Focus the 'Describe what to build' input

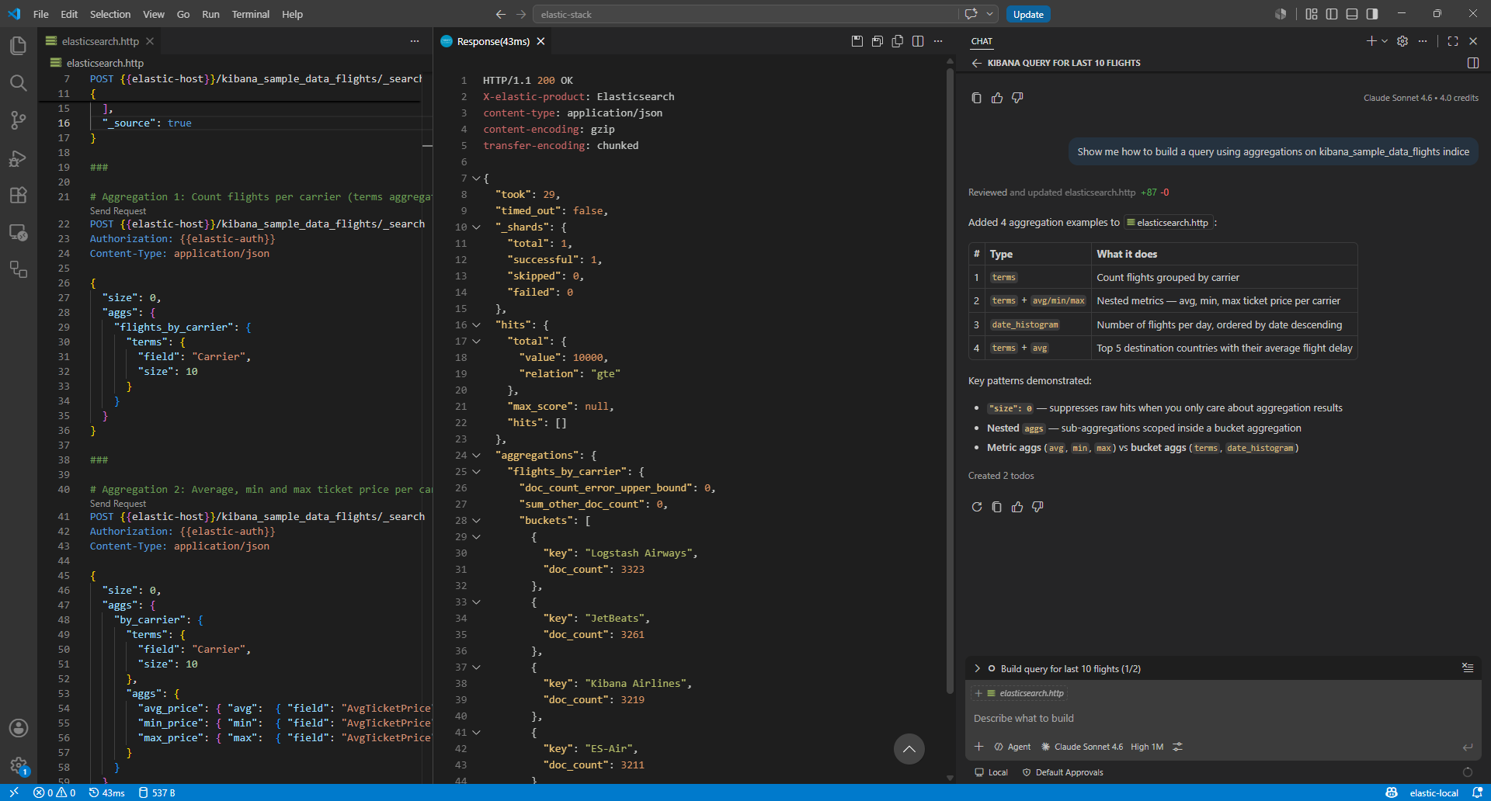1223,719
